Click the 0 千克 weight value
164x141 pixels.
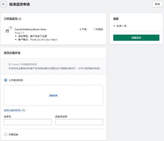(x=83, y=29)
